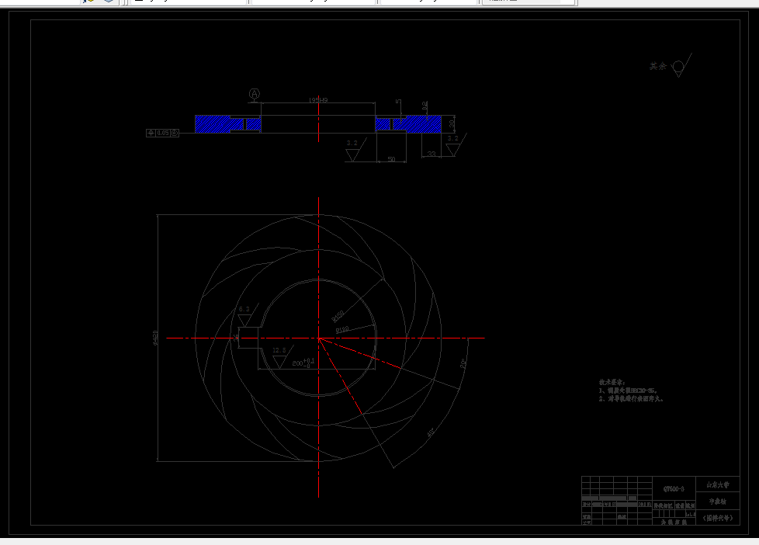Viewport: 759px width, 545px height.
Task: Click technical requirement line 1
Action: 628,391
